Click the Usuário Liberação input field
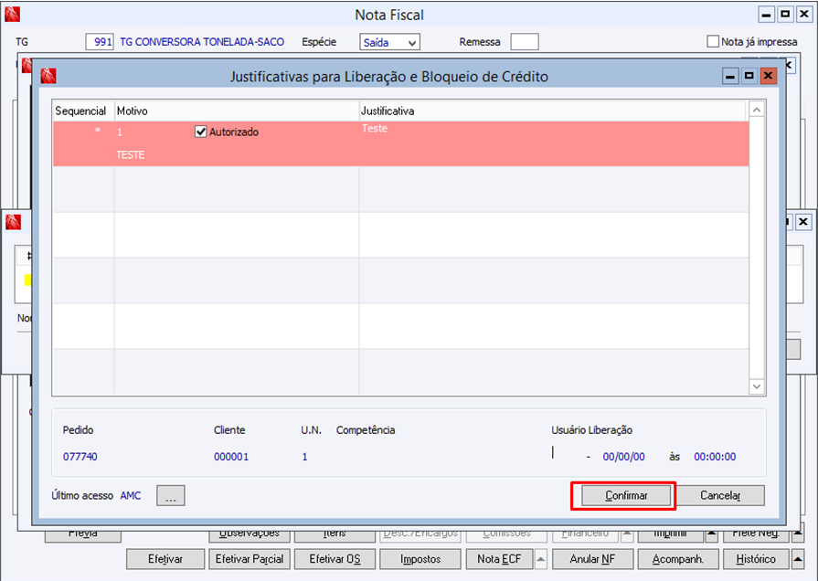 tap(566, 453)
